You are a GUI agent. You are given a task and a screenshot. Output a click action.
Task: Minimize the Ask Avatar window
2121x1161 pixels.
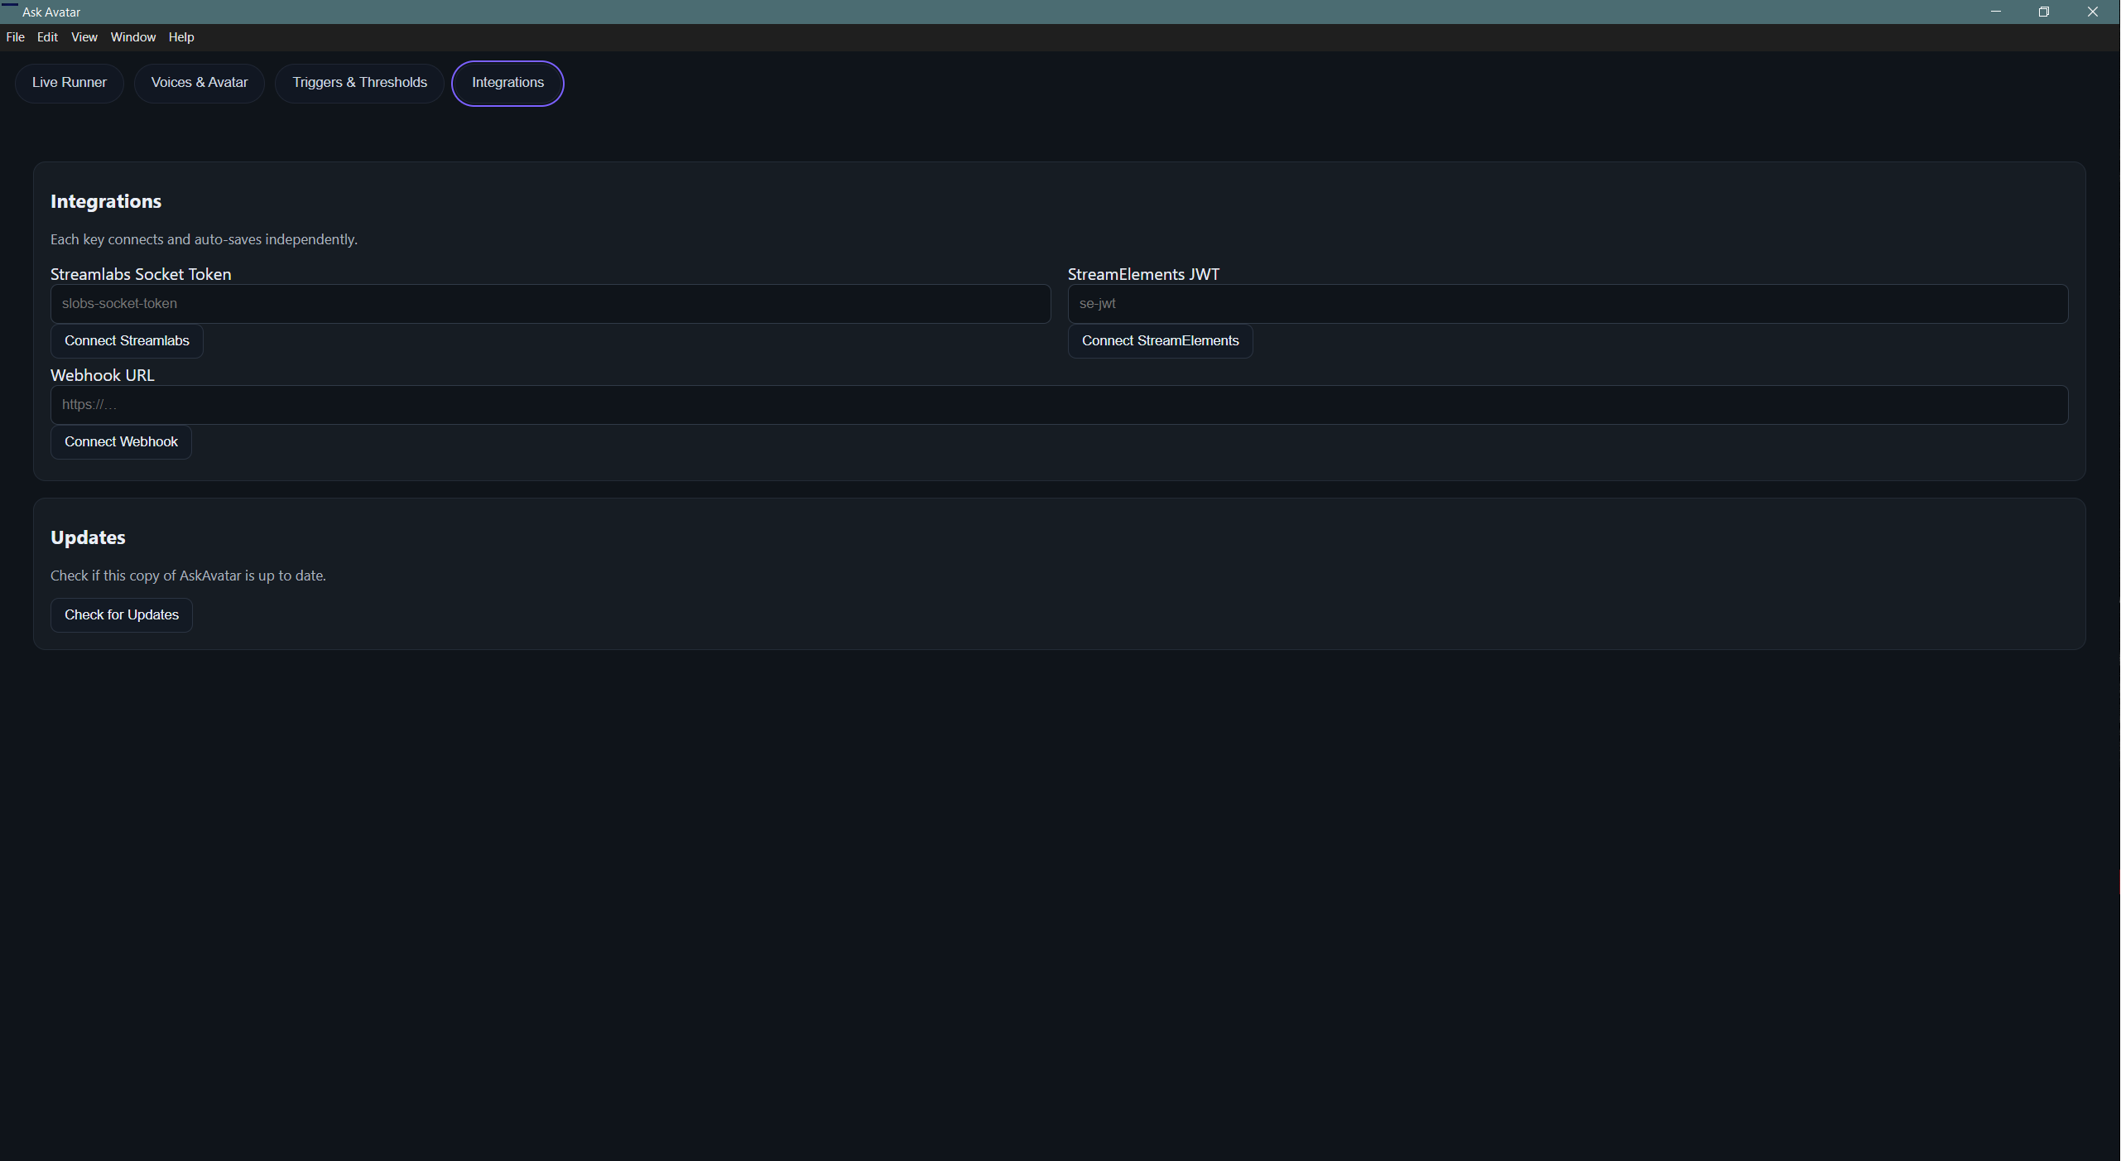pyautogui.click(x=1994, y=12)
